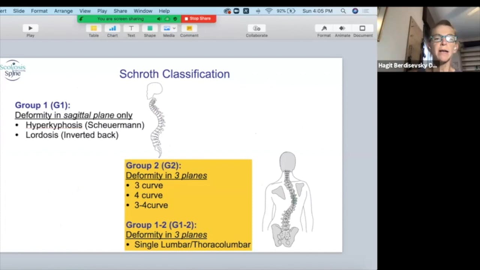This screenshot has height=270, width=480.
Task: Insert a Table from toolbar
Action: tap(94, 28)
